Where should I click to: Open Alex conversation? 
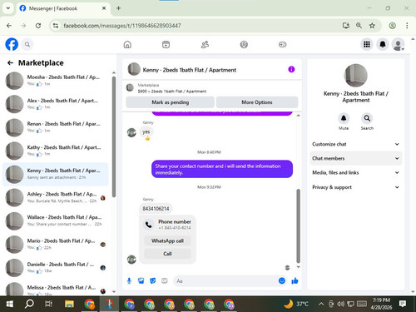(x=56, y=104)
